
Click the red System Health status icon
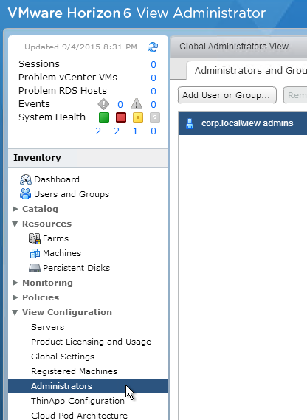coord(121,117)
